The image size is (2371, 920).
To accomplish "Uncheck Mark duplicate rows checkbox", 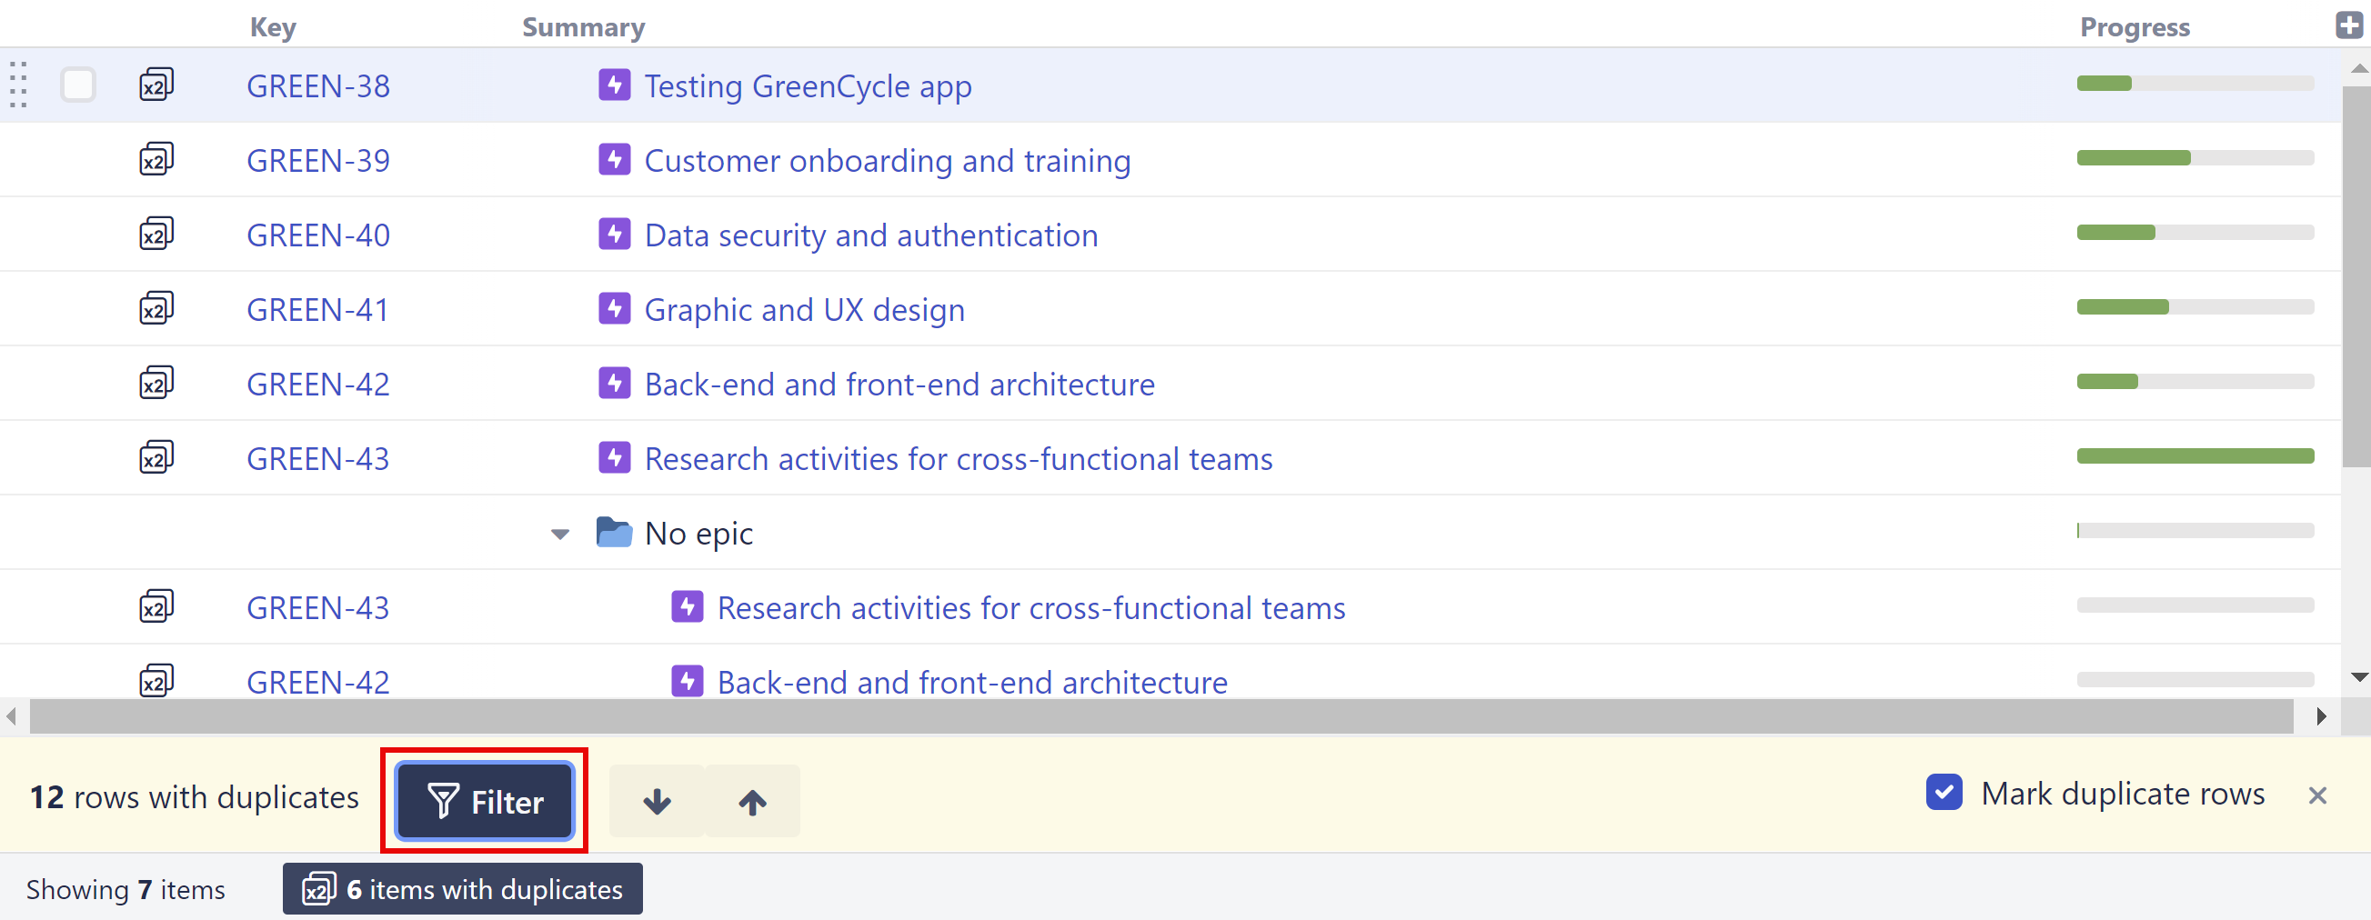I will [1943, 792].
